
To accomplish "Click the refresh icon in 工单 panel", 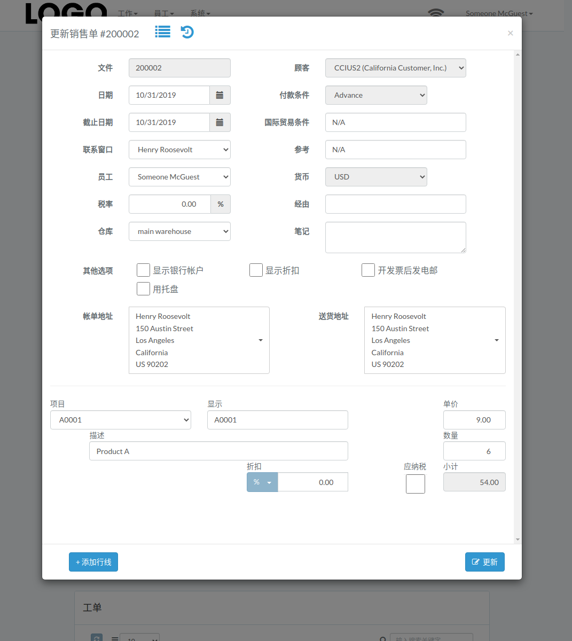I will (x=97, y=638).
